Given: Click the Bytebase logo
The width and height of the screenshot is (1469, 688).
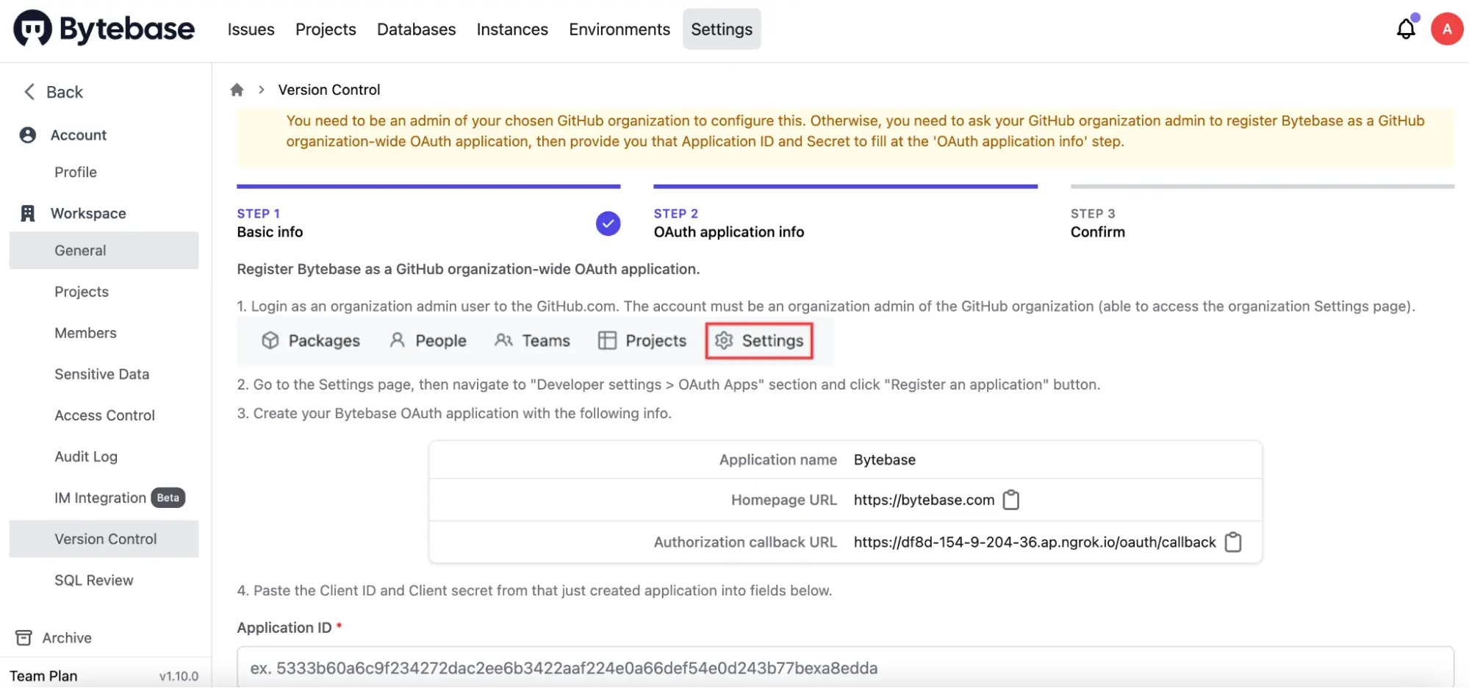Looking at the screenshot, I should pos(104,29).
